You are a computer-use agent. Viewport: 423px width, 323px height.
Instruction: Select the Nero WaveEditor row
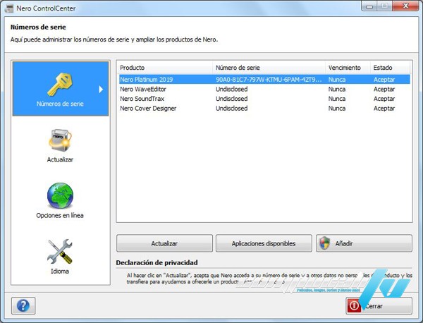264,89
